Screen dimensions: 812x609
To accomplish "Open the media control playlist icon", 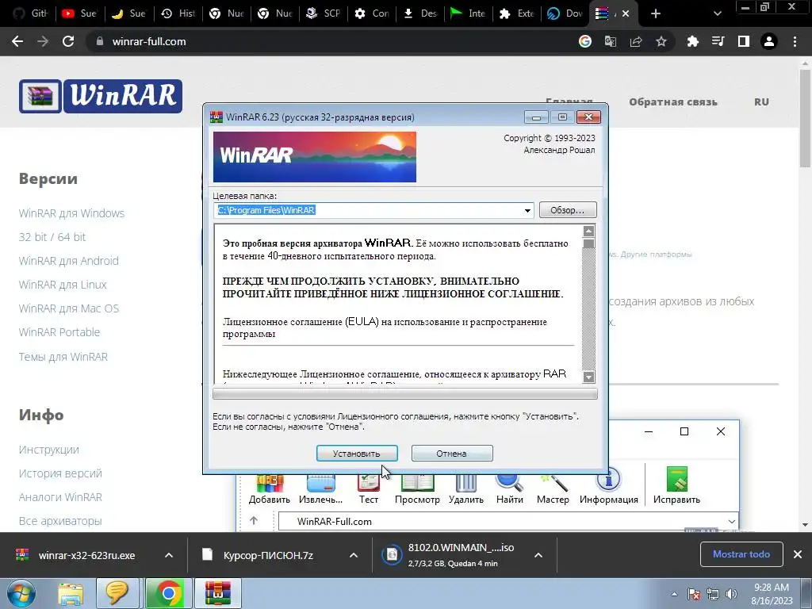I will point(718,41).
